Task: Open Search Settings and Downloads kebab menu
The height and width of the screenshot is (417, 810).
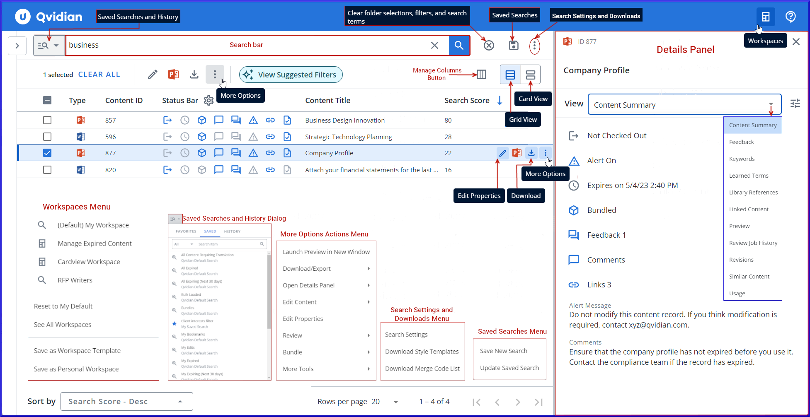Action: tap(534, 45)
